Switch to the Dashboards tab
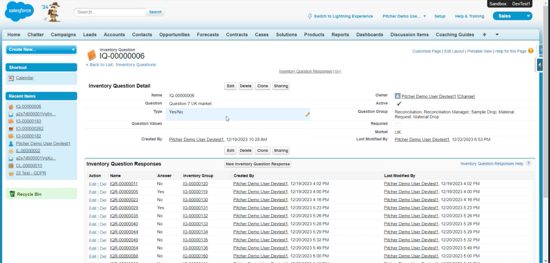Viewport: 550px width, 263px height. click(x=369, y=35)
